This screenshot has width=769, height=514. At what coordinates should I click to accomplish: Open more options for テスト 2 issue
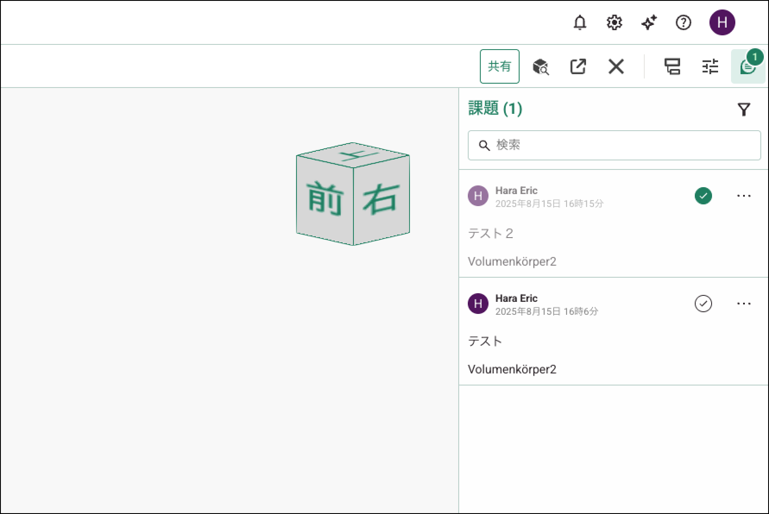point(744,196)
